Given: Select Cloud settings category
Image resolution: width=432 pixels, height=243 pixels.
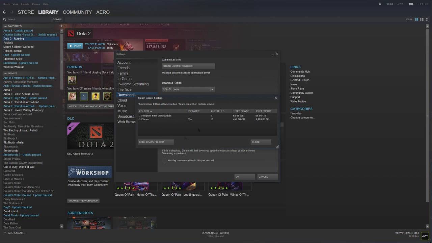Looking at the screenshot, I should tap(122, 100).
